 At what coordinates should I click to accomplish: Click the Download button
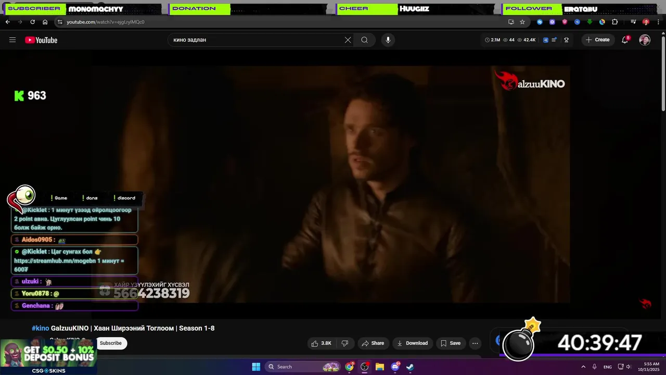[x=412, y=343]
